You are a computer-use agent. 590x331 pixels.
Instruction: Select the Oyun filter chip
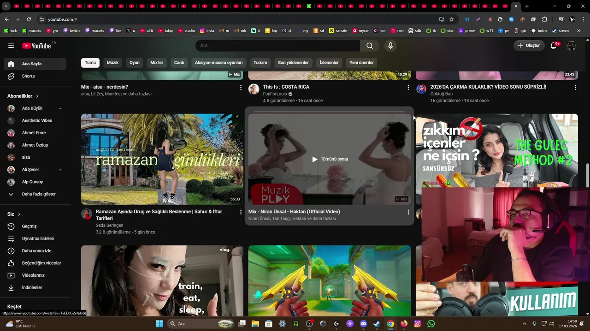pyautogui.click(x=135, y=63)
